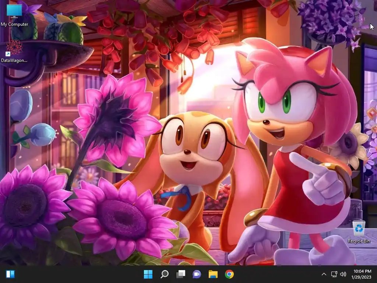The image size is (377, 283).
Task: Open the volume speaker tray icon
Action: pyautogui.click(x=343, y=274)
